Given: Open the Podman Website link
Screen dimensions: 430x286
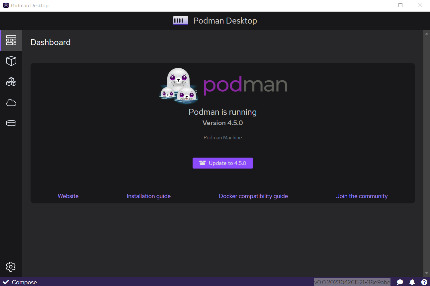Looking at the screenshot, I should tap(68, 196).
